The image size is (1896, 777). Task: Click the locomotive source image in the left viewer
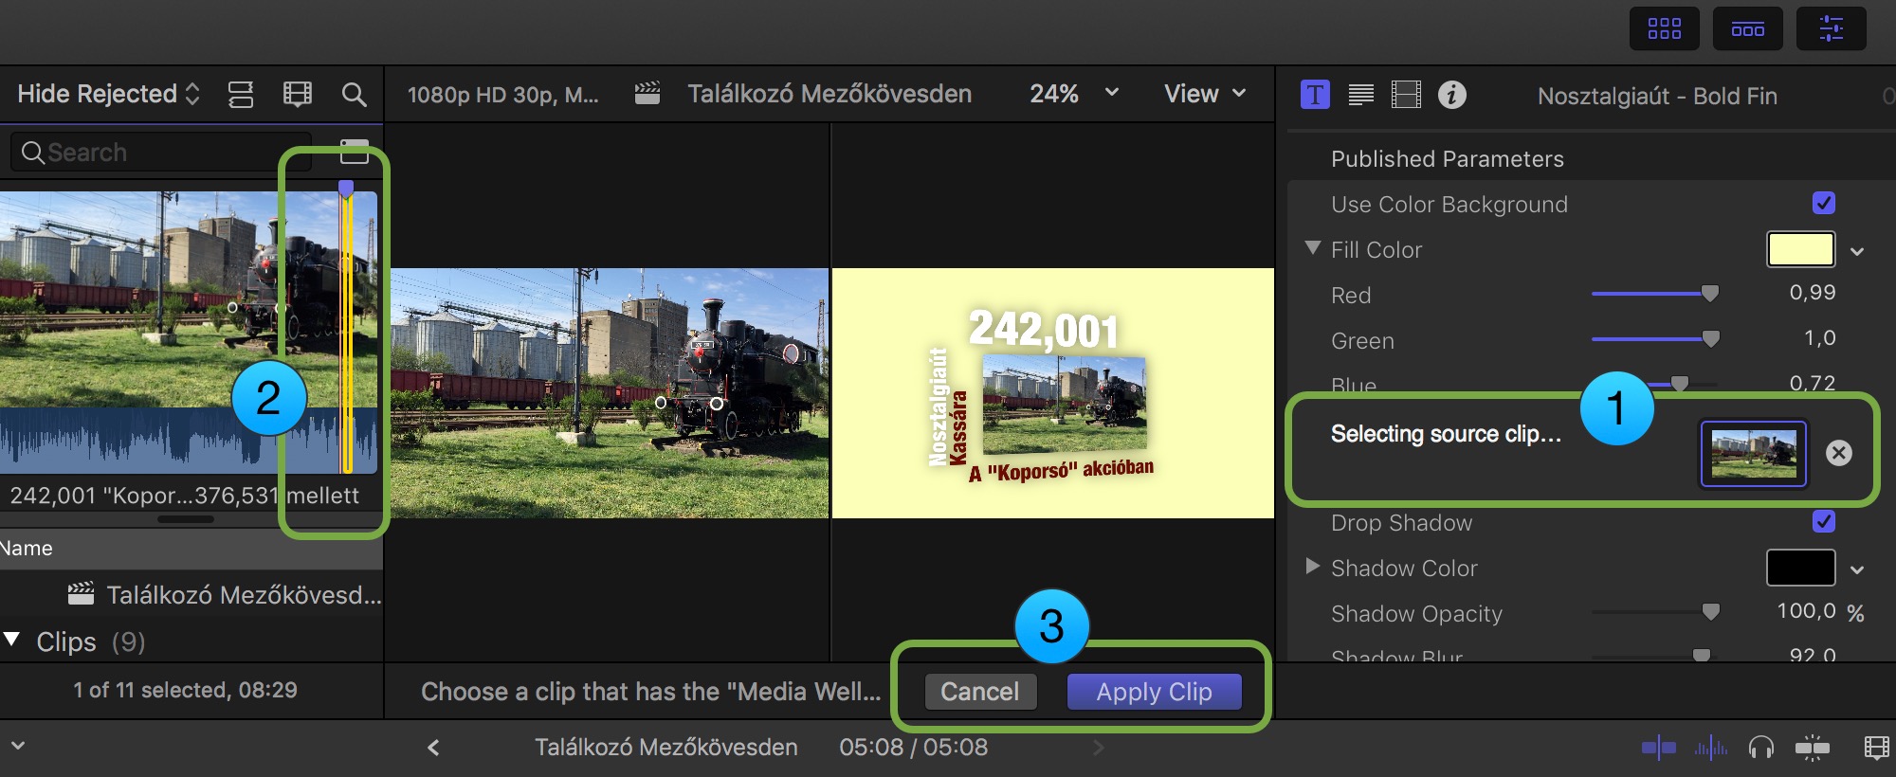click(x=610, y=393)
